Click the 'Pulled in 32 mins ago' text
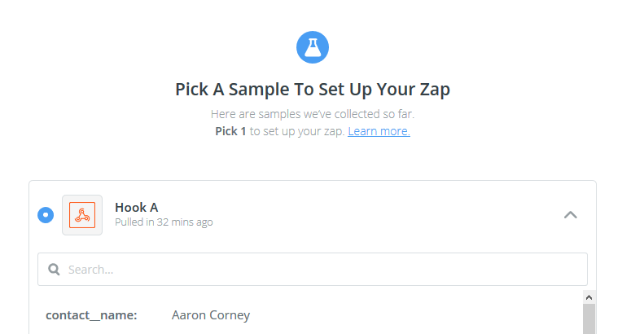Image resolution: width=622 pixels, height=334 pixels. click(164, 222)
